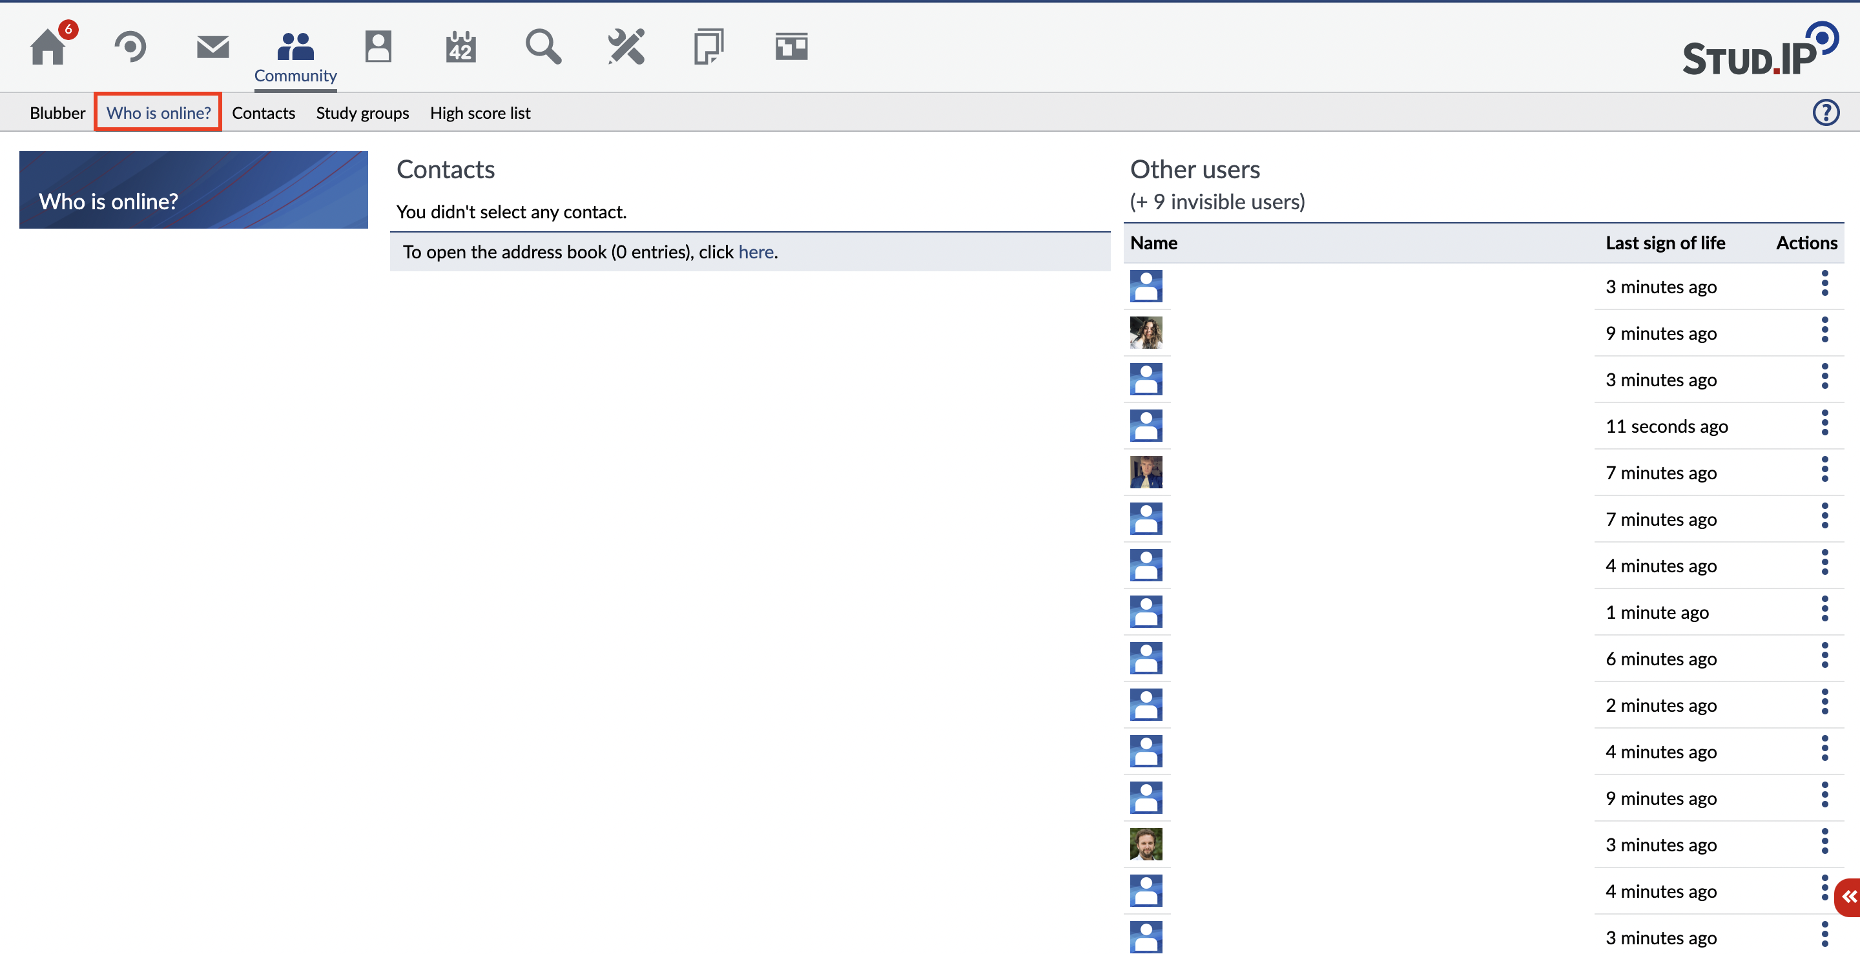Open actions menu for the 6 minutes ago user

pyautogui.click(x=1824, y=656)
